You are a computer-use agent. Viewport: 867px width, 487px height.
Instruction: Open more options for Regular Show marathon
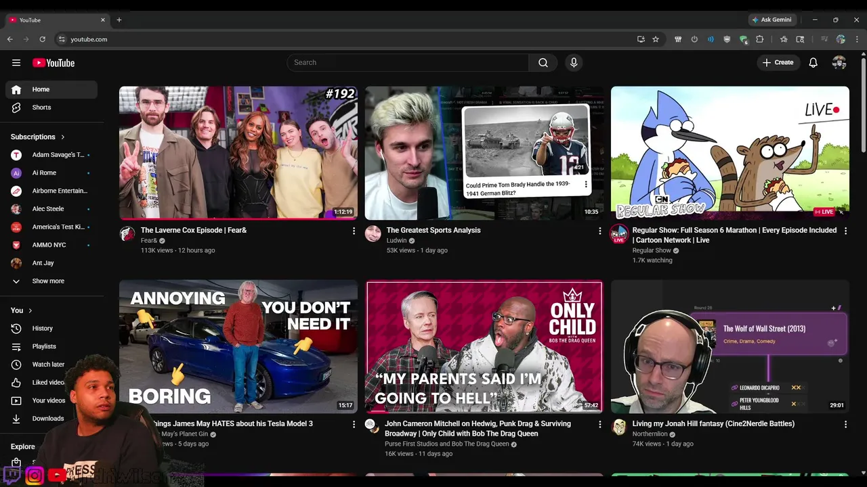tap(845, 231)
